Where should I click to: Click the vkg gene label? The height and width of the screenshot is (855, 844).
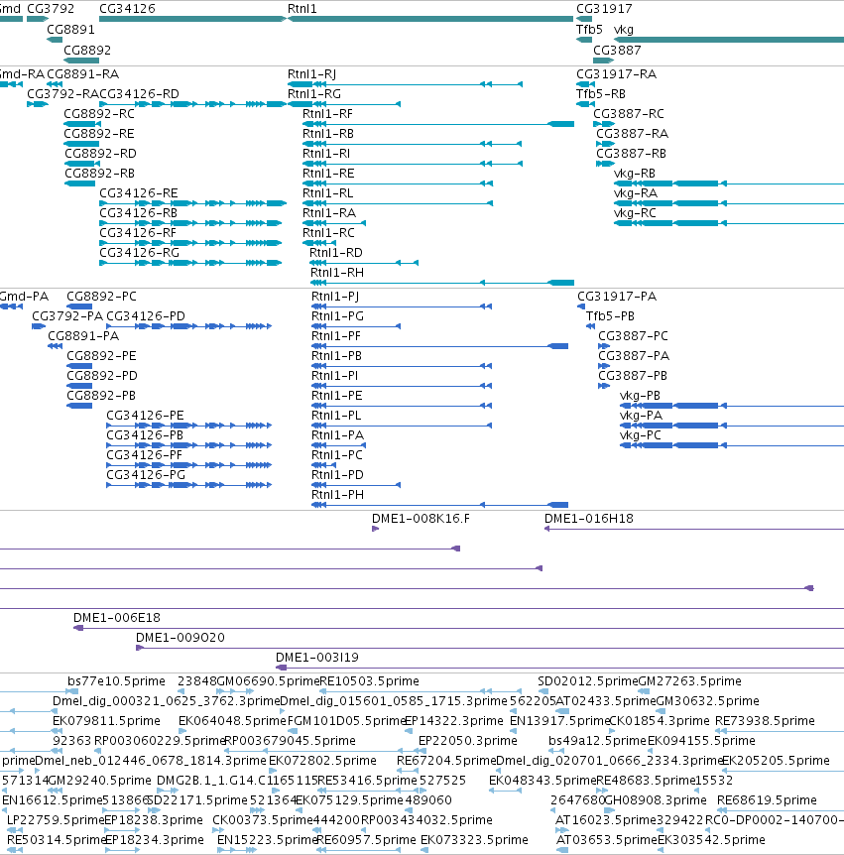click(624, 30)
